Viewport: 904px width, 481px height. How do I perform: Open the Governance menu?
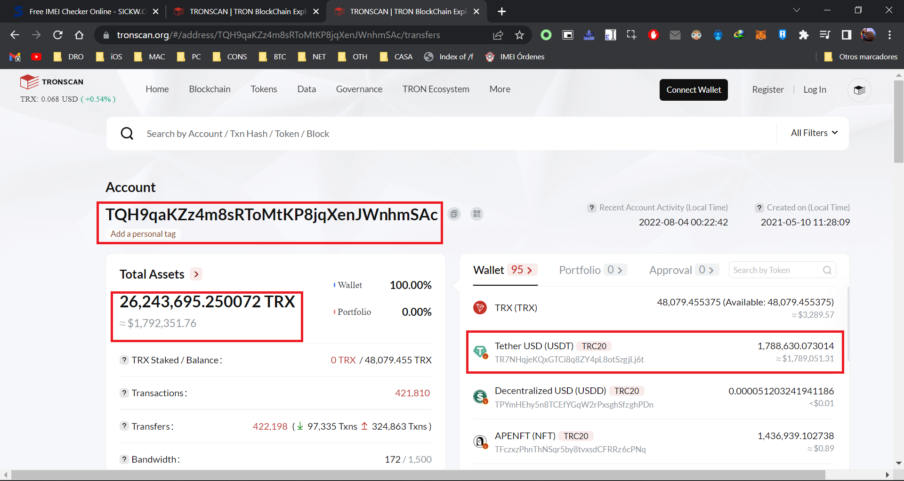(359, 89)
